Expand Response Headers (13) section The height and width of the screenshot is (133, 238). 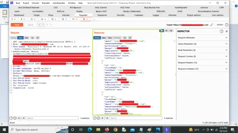tap(203, 69)
